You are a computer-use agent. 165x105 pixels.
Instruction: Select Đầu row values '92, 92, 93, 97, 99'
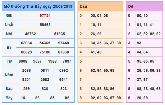point(106,98)
